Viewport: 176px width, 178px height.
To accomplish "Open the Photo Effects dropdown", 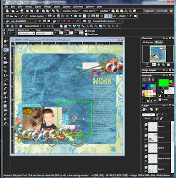I will tap(90, 11).
